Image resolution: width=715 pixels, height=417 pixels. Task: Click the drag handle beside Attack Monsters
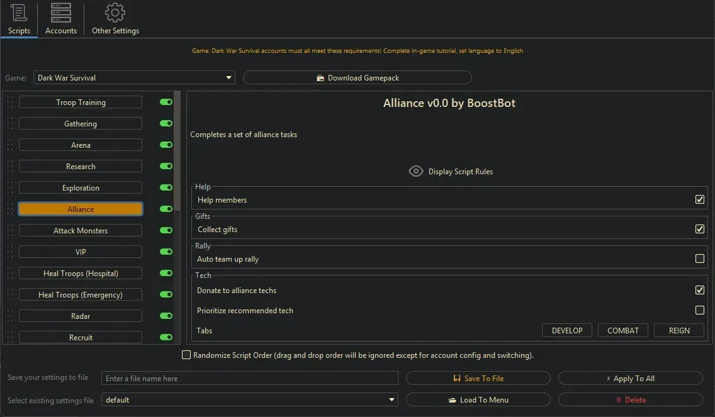[10, 231]
